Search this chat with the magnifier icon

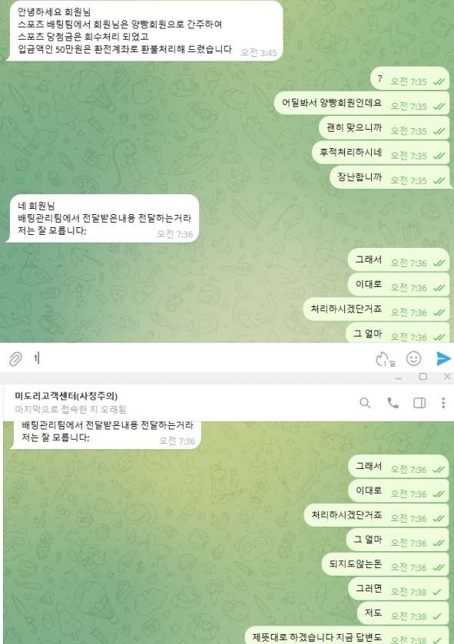click(365, 403)
